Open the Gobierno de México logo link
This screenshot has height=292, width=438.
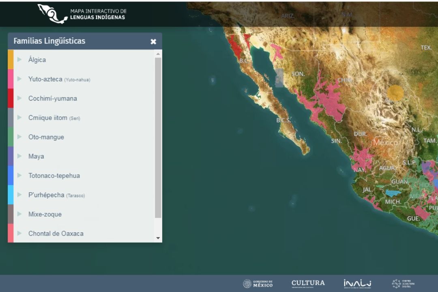[258, 283]
